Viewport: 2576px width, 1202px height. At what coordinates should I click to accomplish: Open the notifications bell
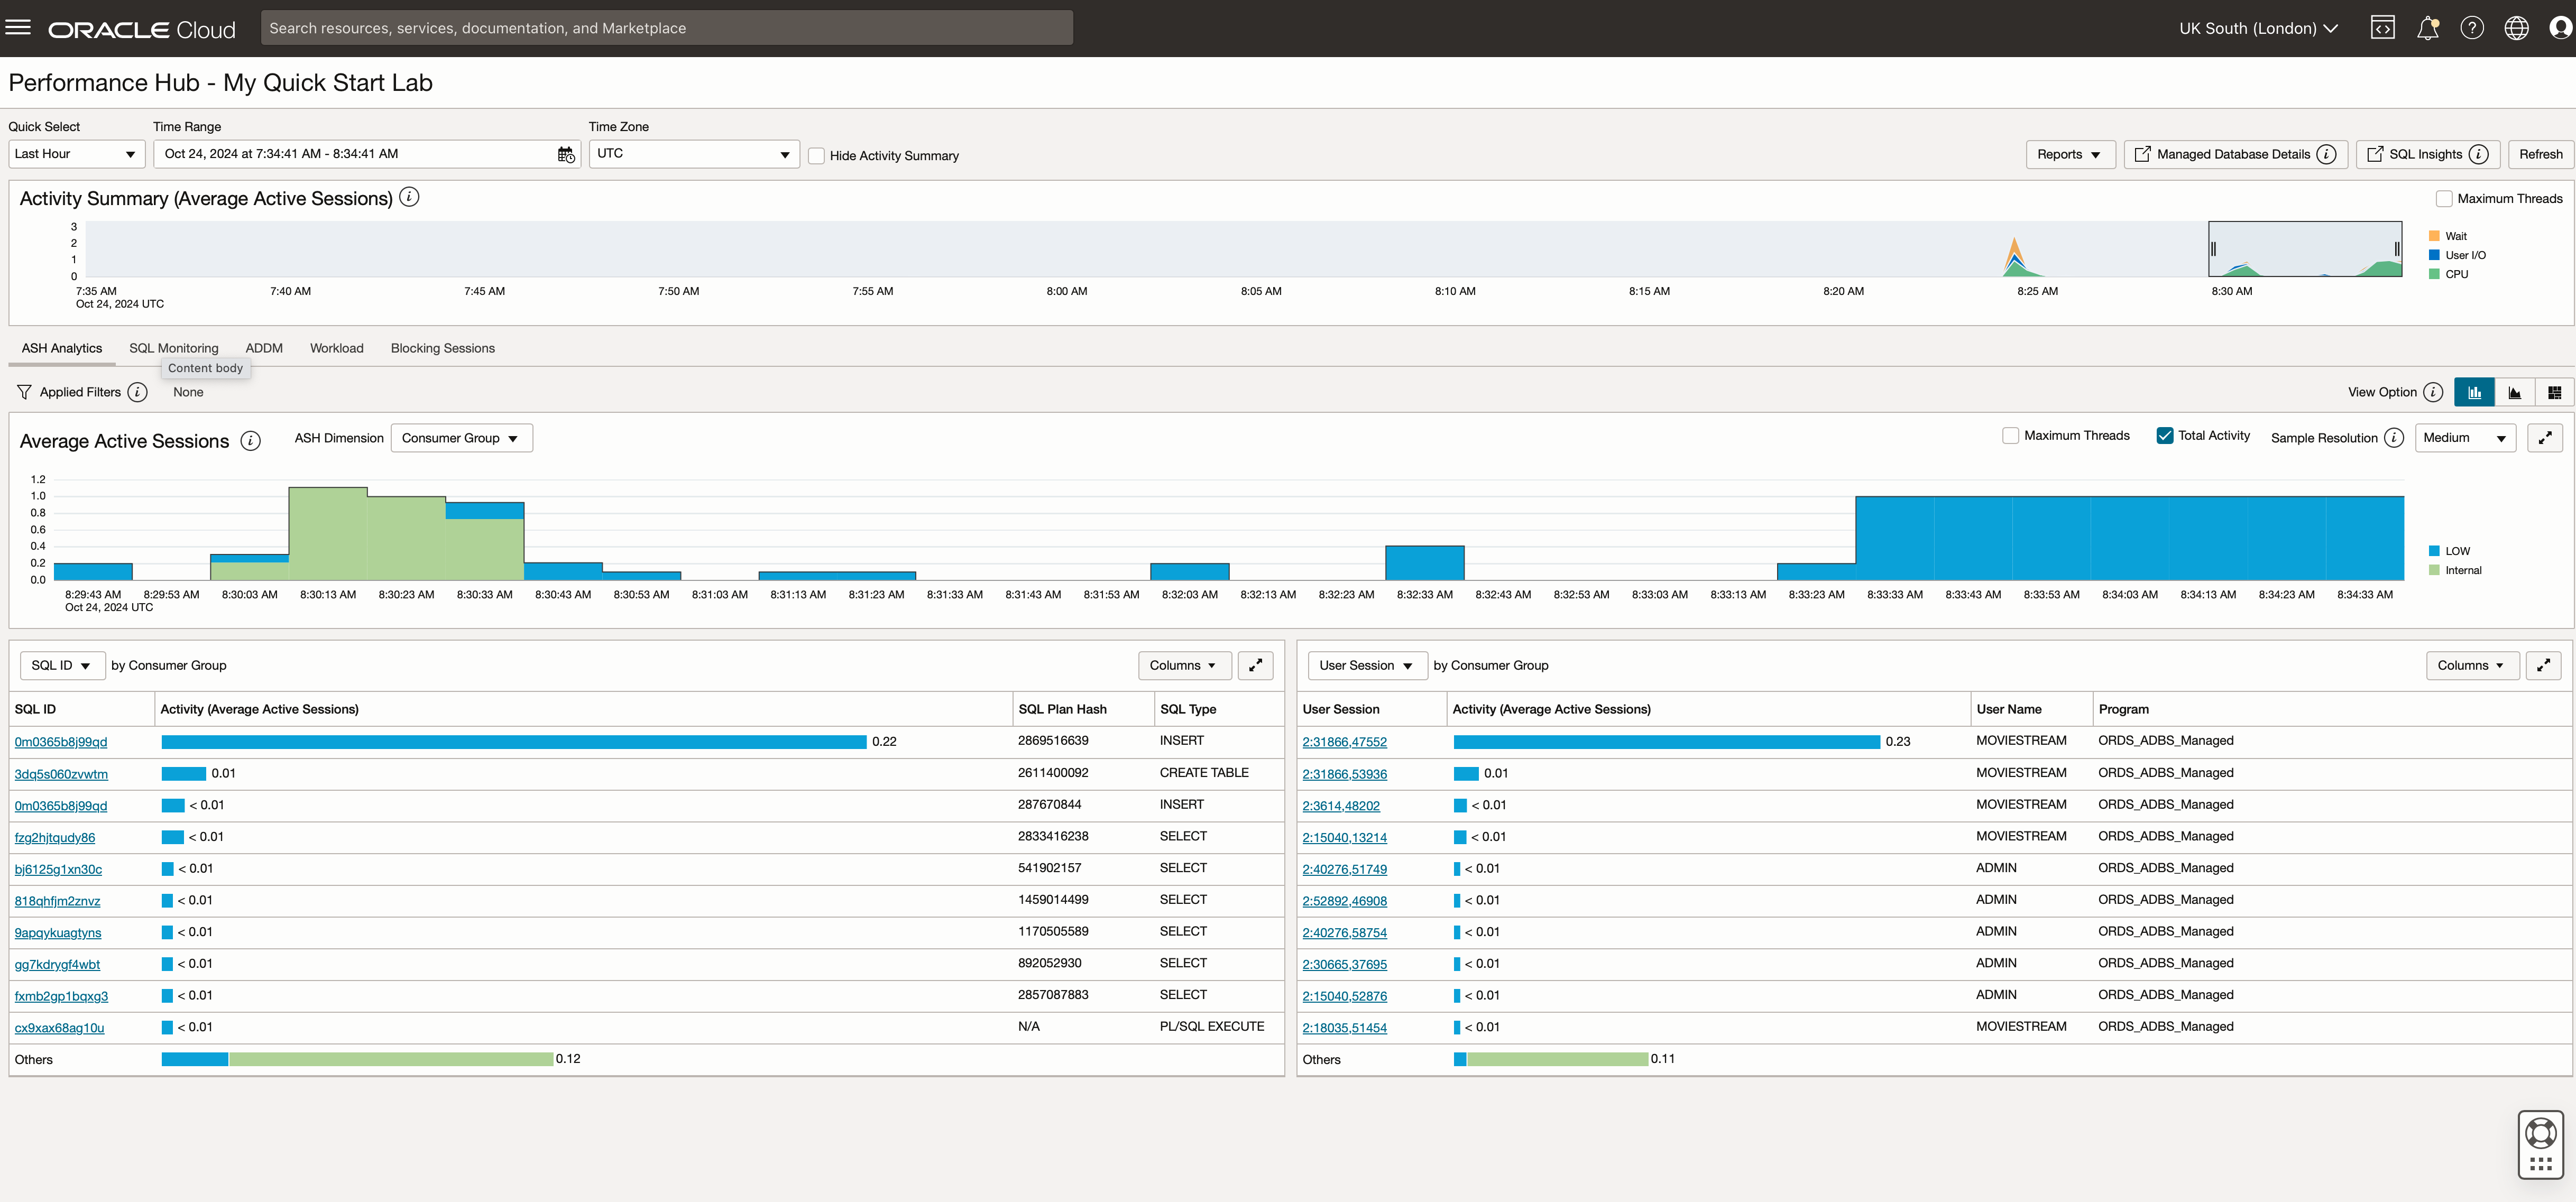pos(2427,28)
